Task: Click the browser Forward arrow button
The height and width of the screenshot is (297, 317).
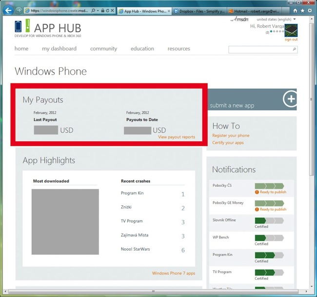Action: (x=19, y=10)
